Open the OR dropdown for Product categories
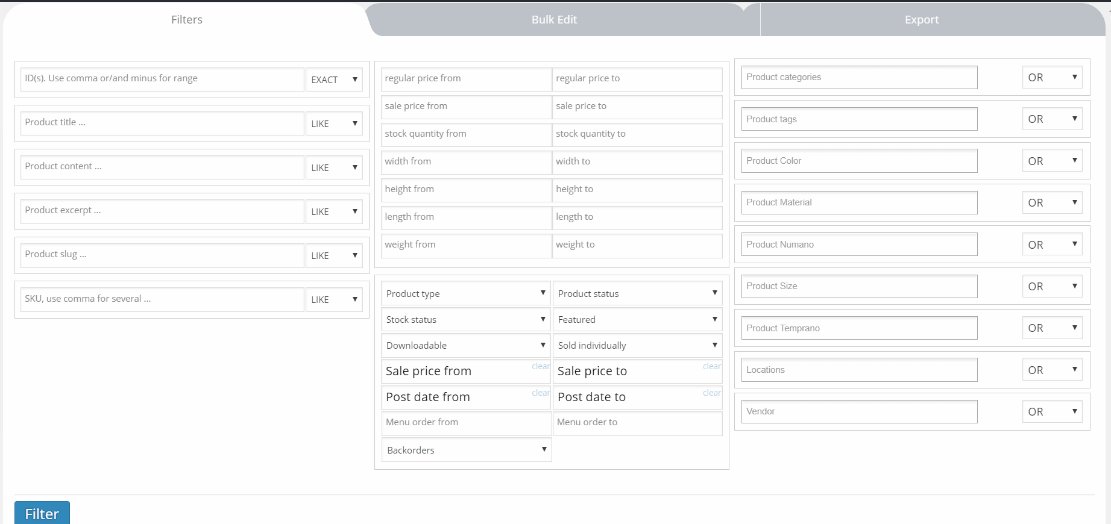Viewport: 1111px width, 524px height. pyautogui.click(x=1052, y=77)
